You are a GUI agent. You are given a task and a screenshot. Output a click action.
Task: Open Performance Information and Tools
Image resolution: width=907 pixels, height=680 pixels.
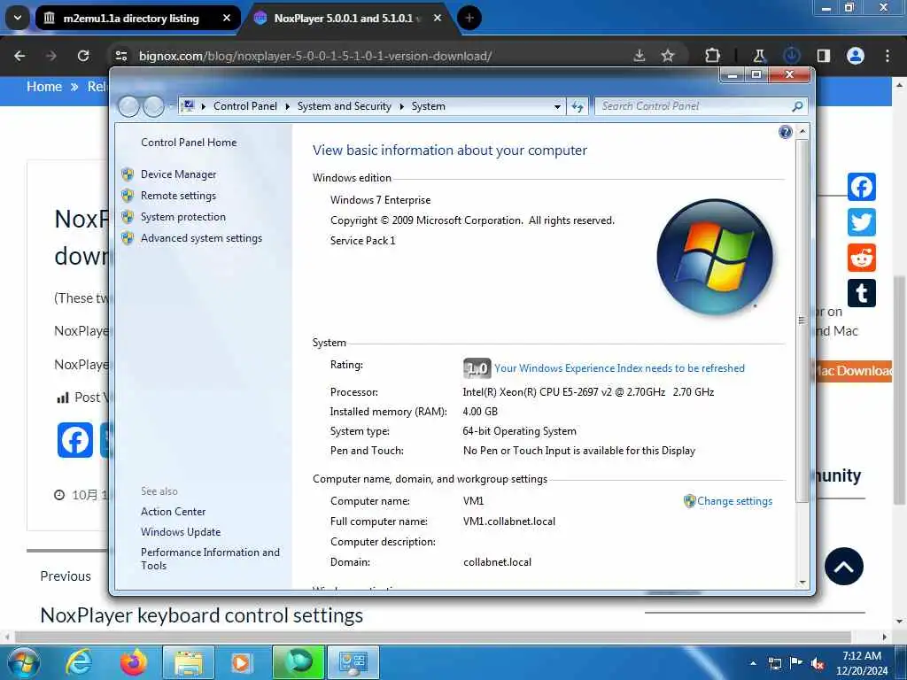point(210,559)
